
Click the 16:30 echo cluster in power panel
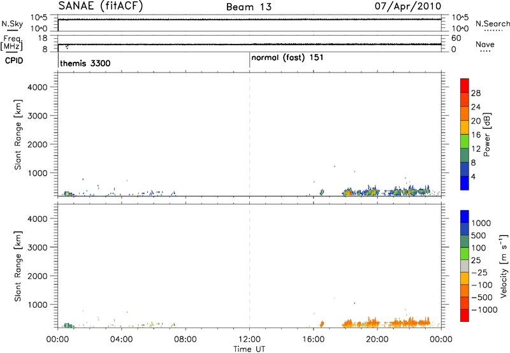[x=322, y=192]
